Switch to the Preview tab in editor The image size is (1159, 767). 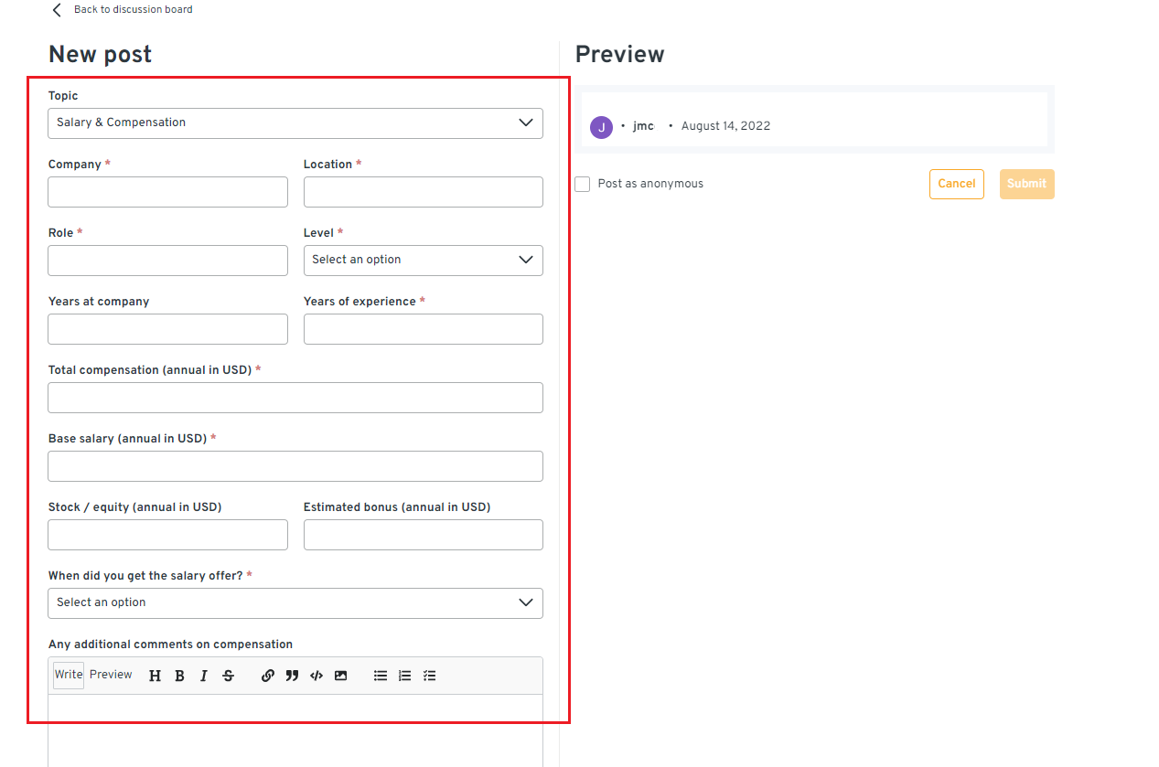pyautogui.click(x=111, y=675)
